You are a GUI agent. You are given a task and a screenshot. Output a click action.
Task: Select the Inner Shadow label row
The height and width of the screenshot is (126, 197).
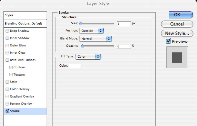point(20,38)
